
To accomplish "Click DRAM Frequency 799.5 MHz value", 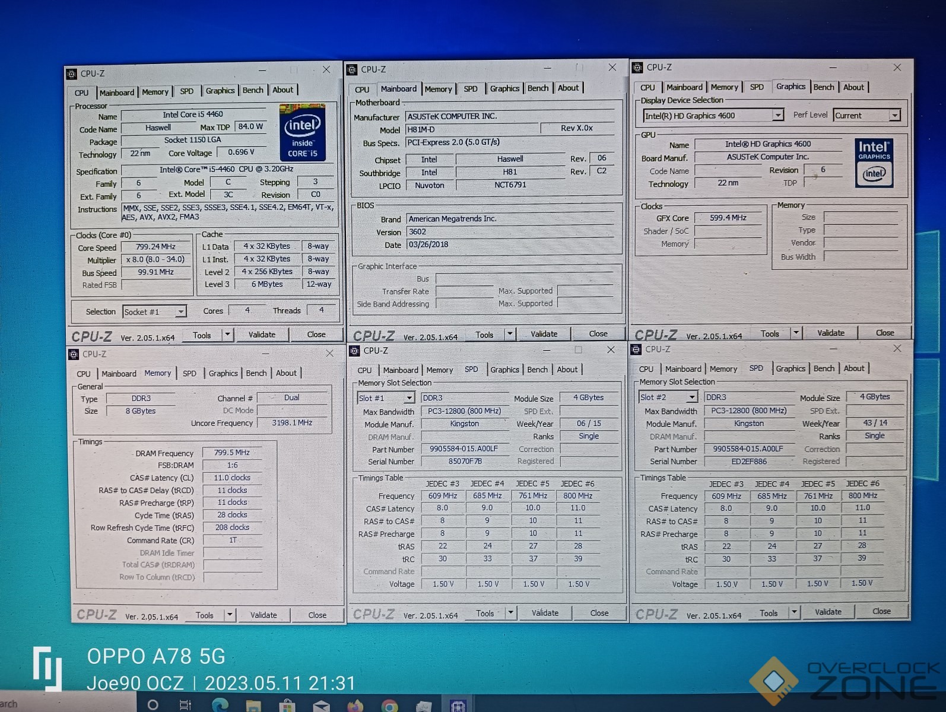I will tap(232, 453).
